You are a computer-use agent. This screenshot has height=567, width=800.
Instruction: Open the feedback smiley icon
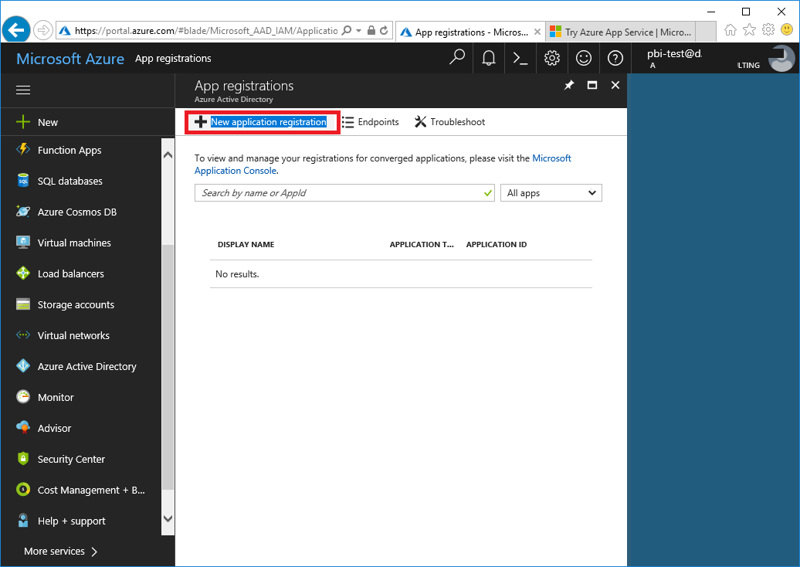(x=584, y=58)
